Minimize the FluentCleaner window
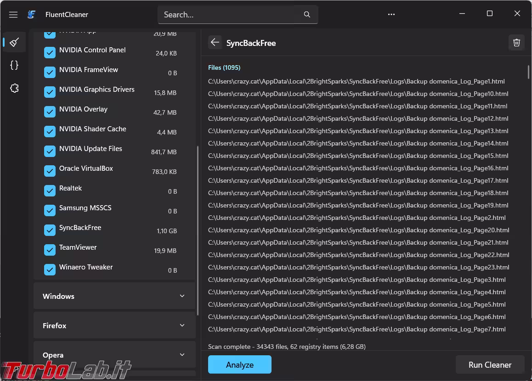The height and width of the screenshot is (381, 532). (462, 14)
